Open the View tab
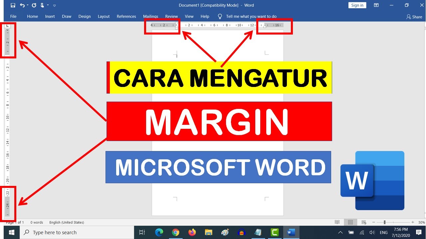 (x=189, y=16)
